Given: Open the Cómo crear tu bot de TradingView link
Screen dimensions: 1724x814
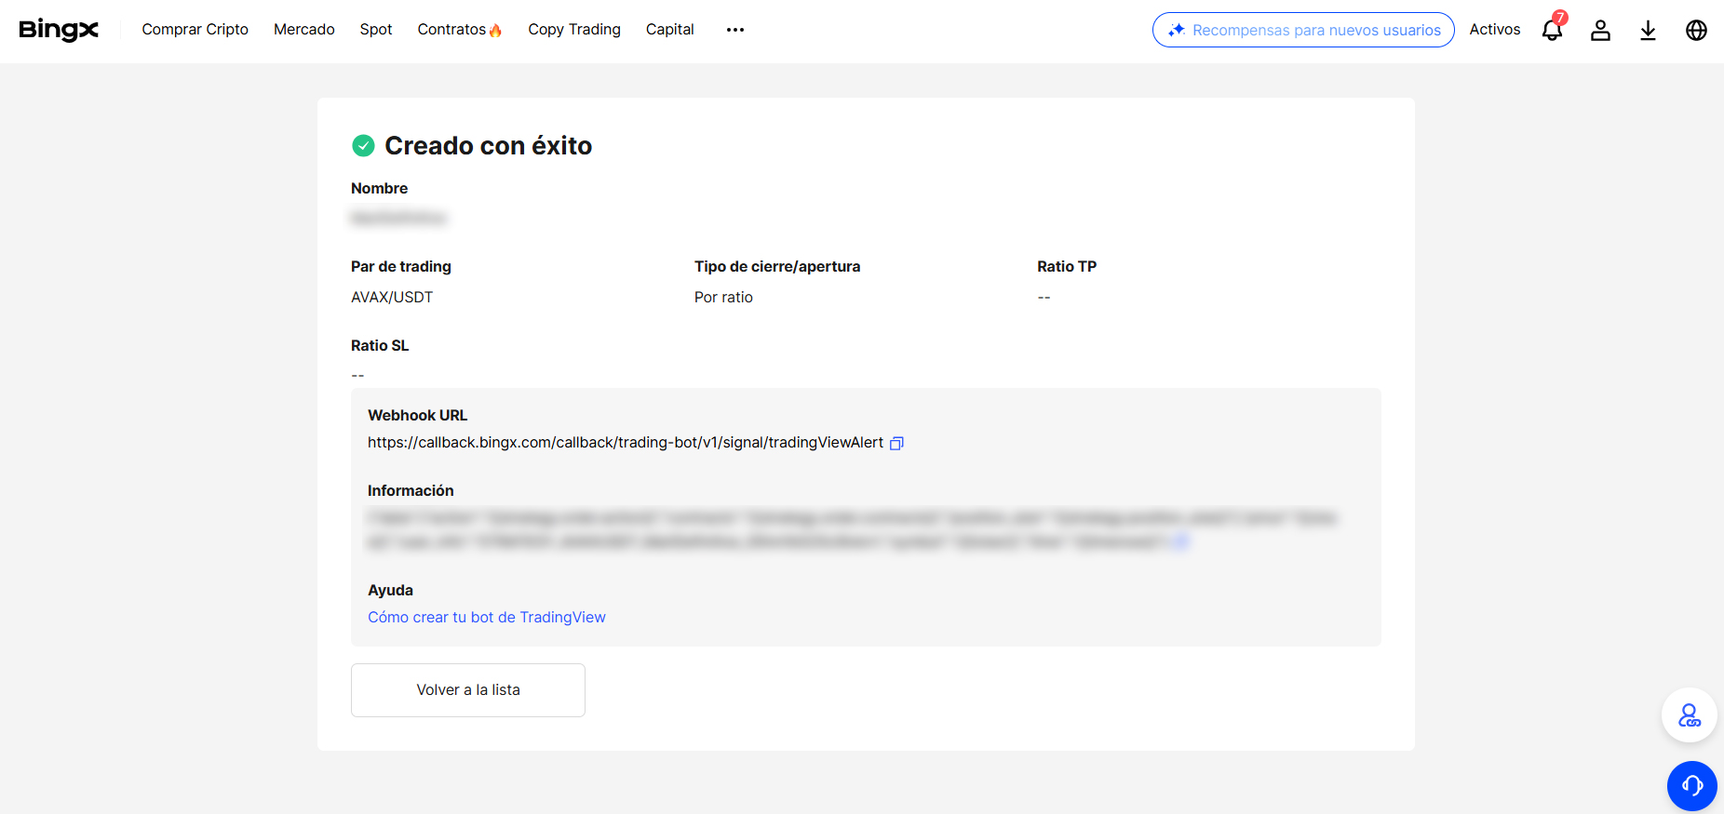Looking at the screenshot, I should click(x=486, y=618).
